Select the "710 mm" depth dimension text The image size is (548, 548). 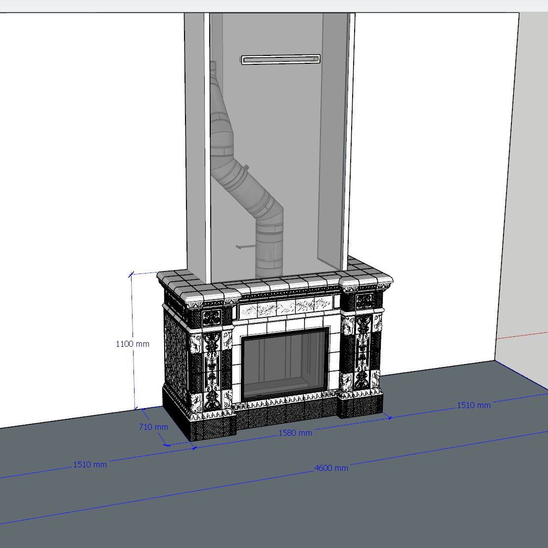click(153, 427)
